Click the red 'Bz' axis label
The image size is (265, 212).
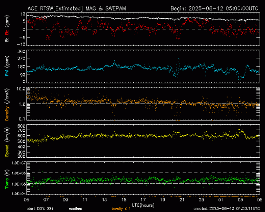pyautogui.click(x=7, y=33)
